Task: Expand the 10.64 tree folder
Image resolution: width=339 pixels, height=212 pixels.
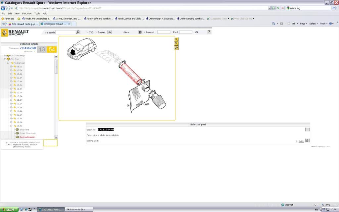Action: coord(11,89)
